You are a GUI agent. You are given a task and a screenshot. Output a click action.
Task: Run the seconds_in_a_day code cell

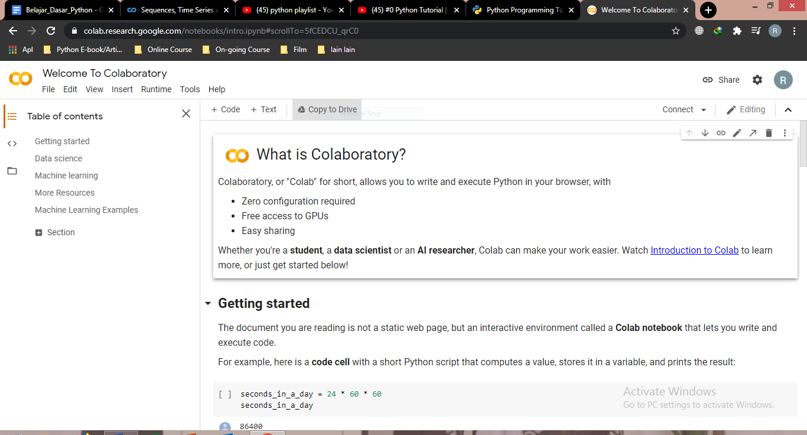[x=224, y=394]
